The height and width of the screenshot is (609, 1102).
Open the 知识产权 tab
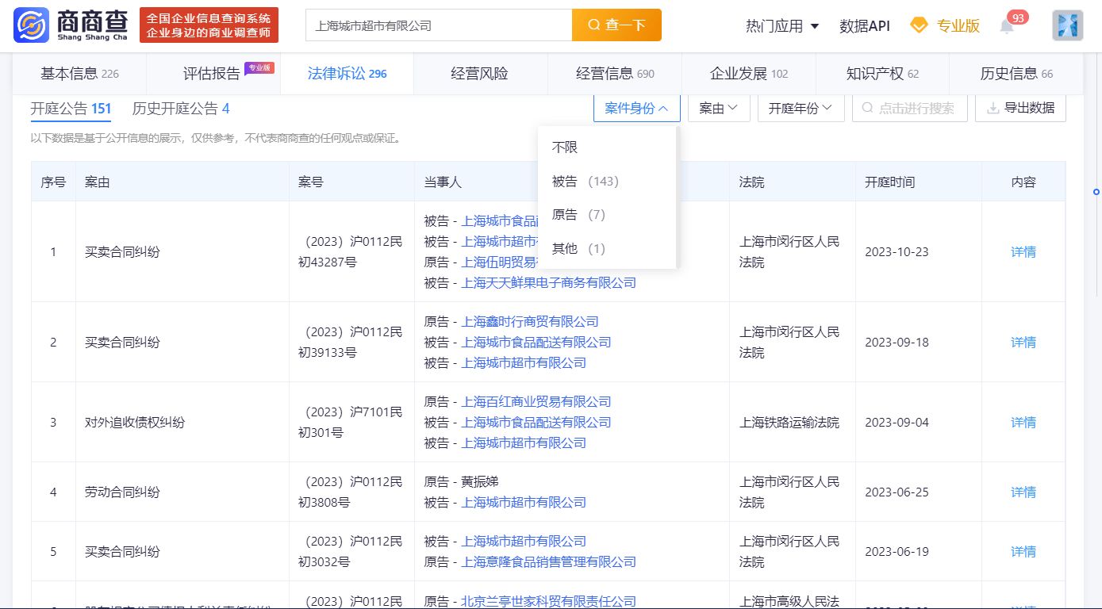[882, 74]
